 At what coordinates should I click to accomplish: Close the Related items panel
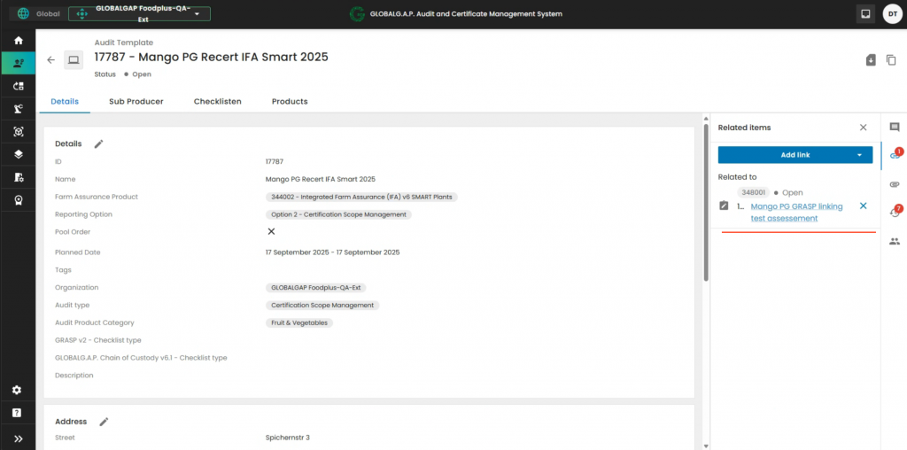coord(864,128)
